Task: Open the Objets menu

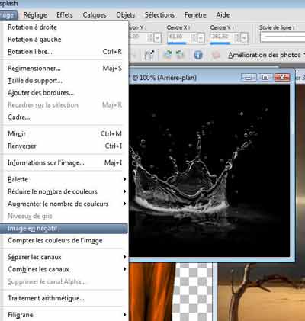Action: pyautogui.click(x=126, y=15)
